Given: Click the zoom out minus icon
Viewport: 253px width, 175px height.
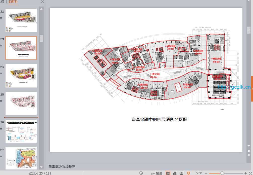Looking at the screenshot, I should tap(206, 173).
